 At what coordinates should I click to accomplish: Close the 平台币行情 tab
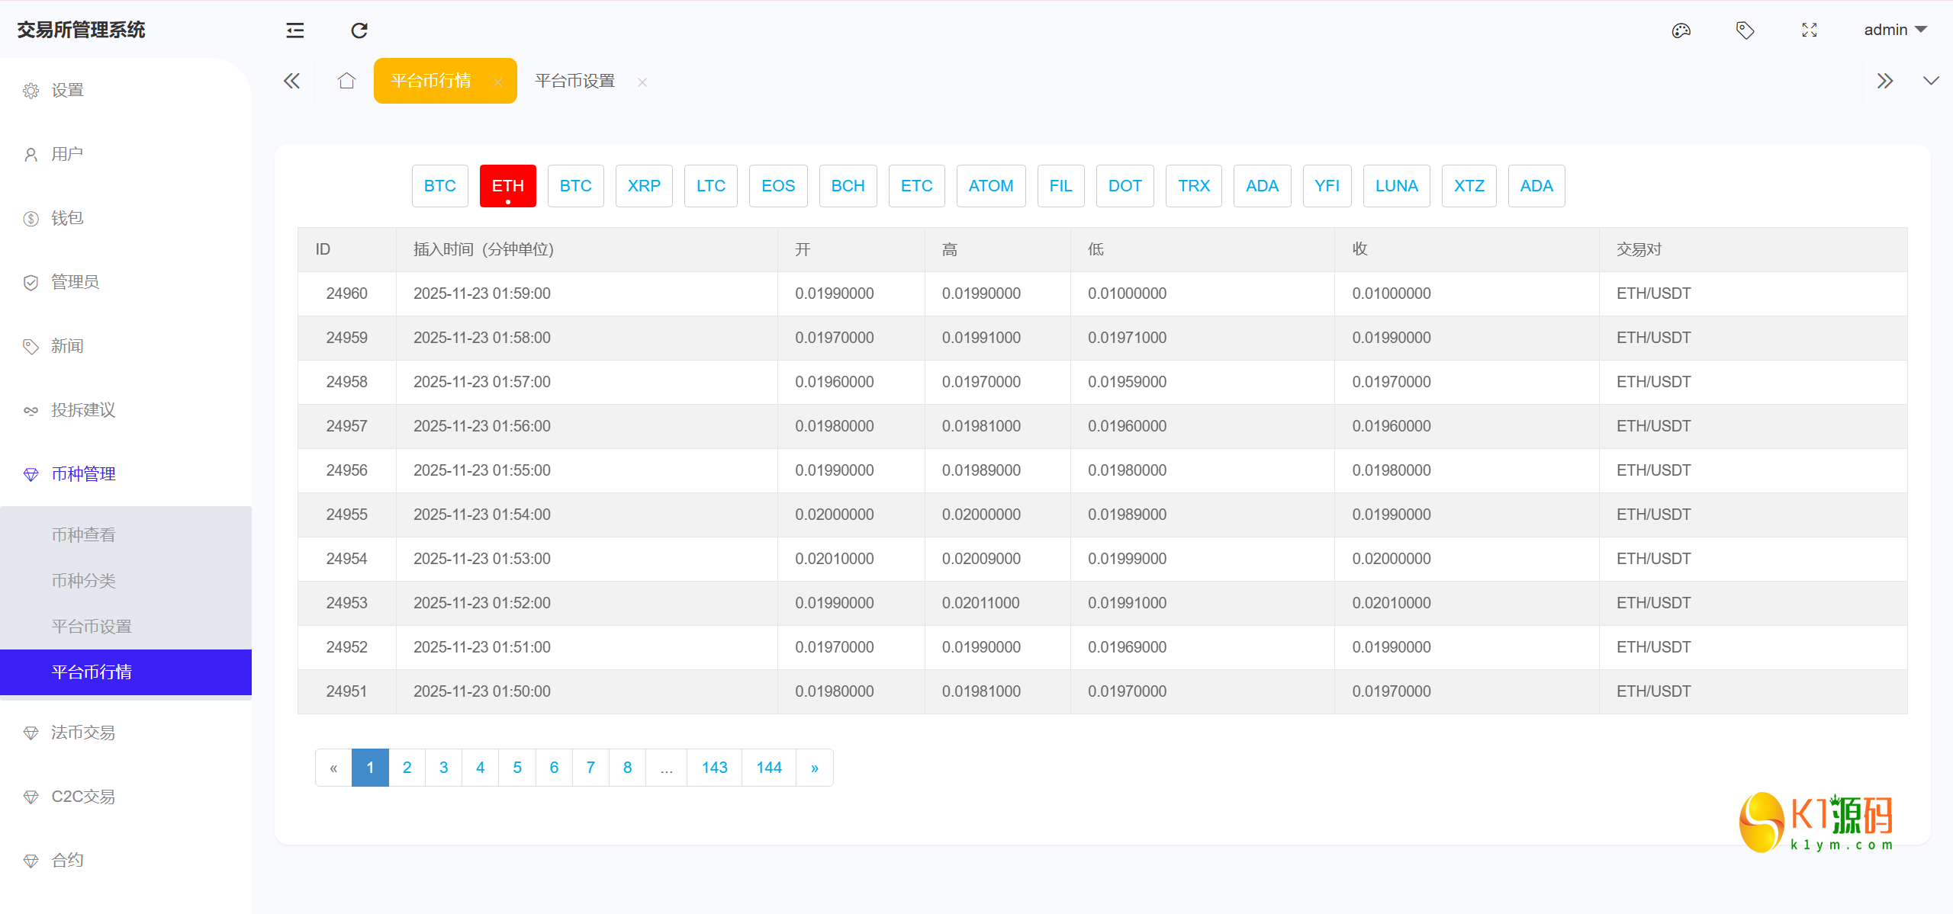click(x=499, y=81)
